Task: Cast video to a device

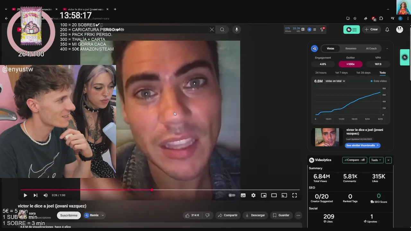Action: [284, 195]
